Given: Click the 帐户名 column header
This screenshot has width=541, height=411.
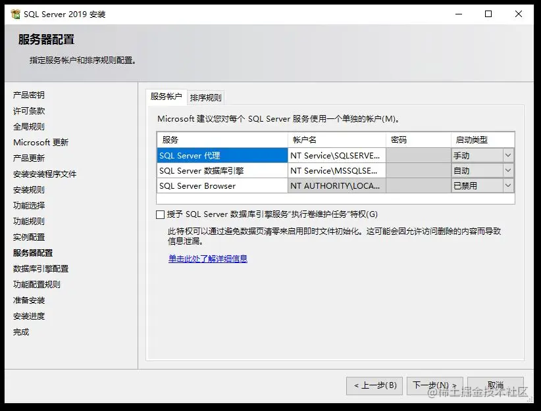Looking at the screenshot, I should [337, 139].
